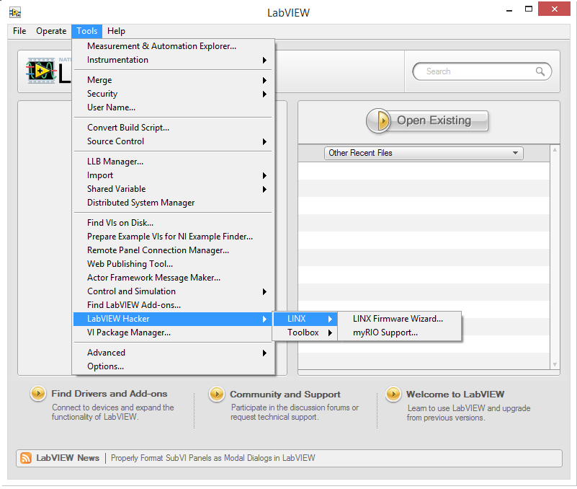Screen dimensions: 577x489
Task: Click the search magnifier icon
Action: (540, 71)
